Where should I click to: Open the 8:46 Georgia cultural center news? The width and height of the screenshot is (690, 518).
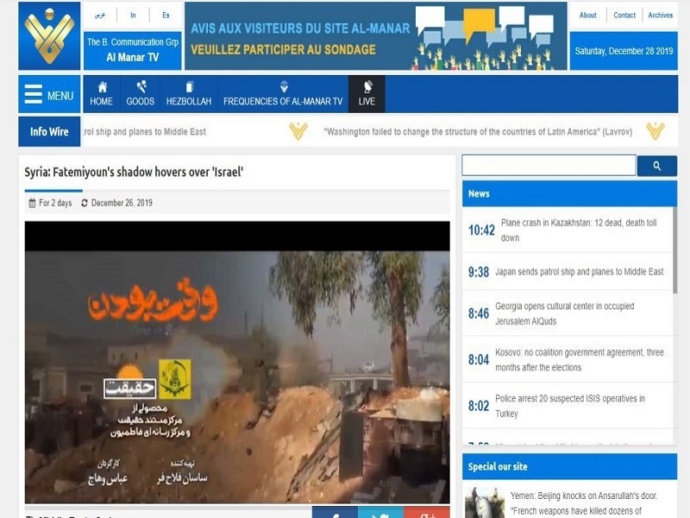pos(568,313)
